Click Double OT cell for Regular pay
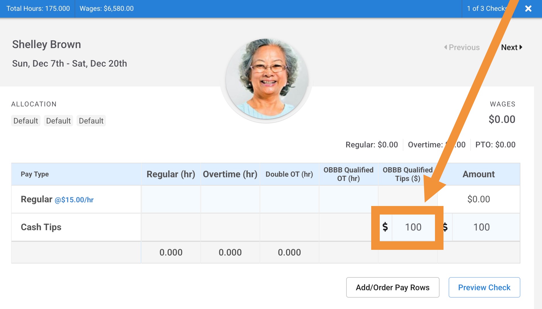The height and width of the screenshot is (309, 542). pyautogui.click(x=289, y=199)
